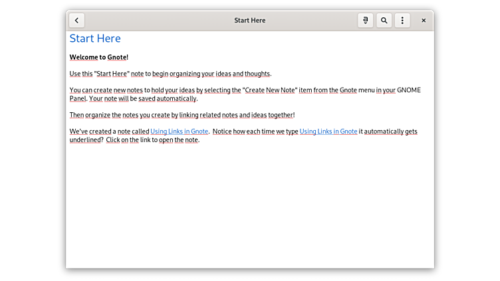Place cursor in "Click on the link" sentence
The height and width of the screenshot is (281, 500).
coord(152,140)
